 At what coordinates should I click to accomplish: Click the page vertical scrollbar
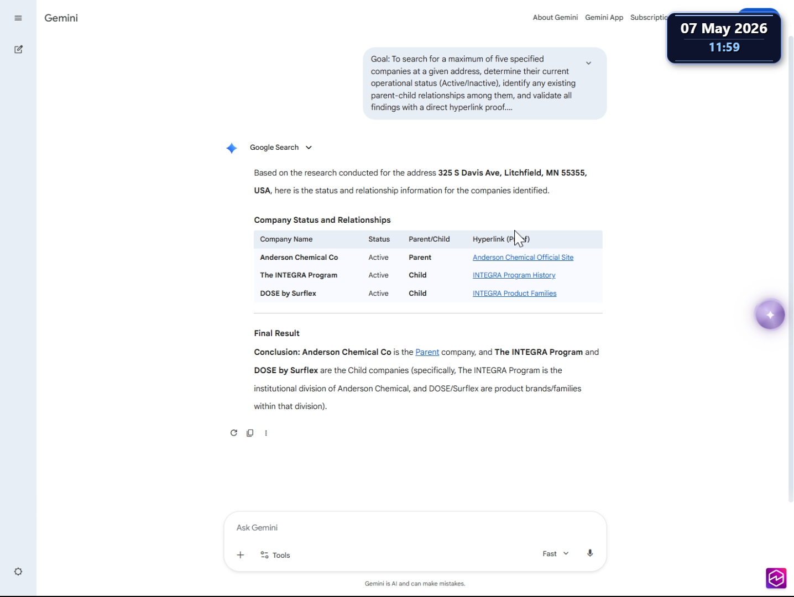coord(791,269)
